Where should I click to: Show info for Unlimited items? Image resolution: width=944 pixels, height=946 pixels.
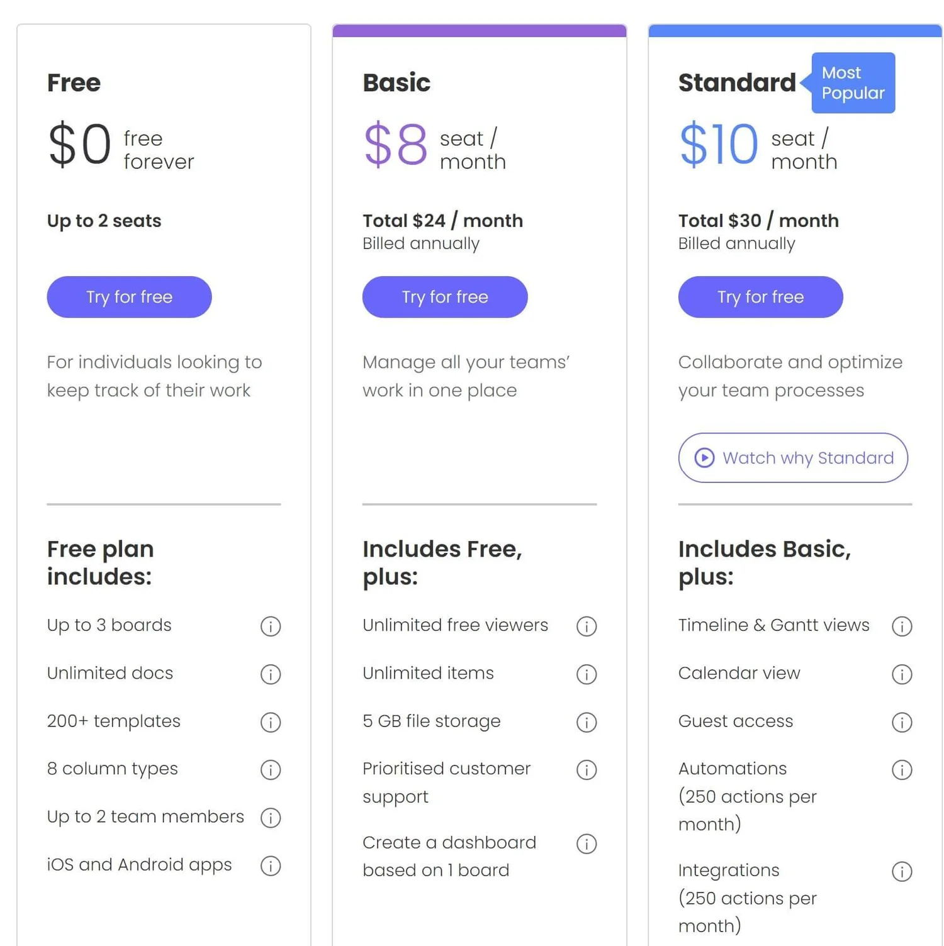click(x=587, y=674)
